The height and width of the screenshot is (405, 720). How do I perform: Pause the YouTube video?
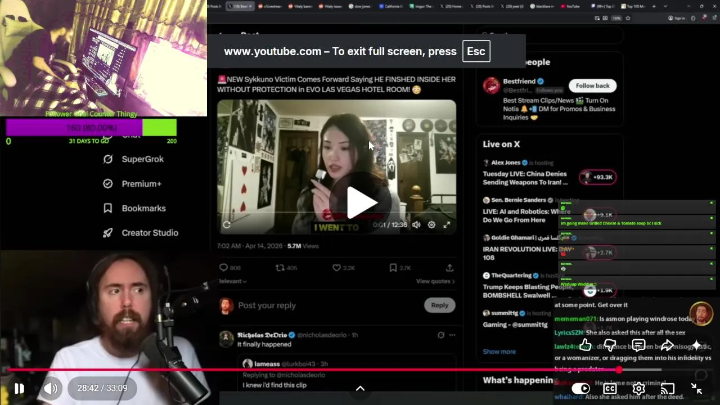tap(19, 388)
